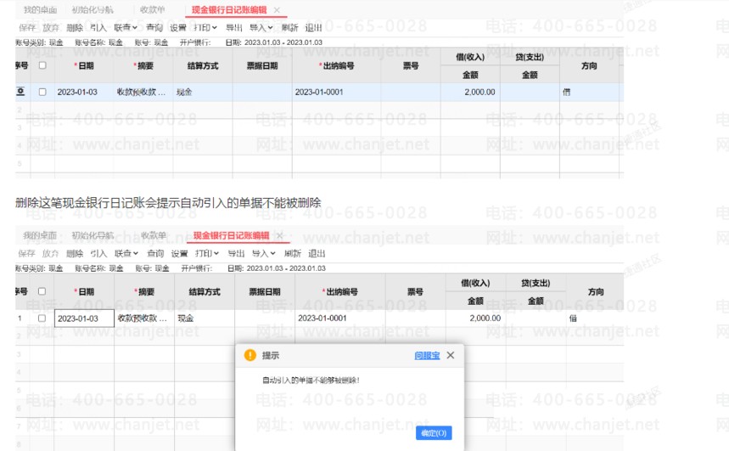
Task: Click 刷新 in the bottom toolbar
Action: [292, 253]
